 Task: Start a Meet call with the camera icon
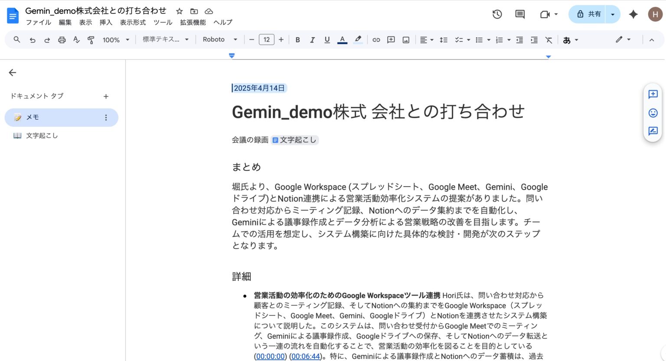545,14
